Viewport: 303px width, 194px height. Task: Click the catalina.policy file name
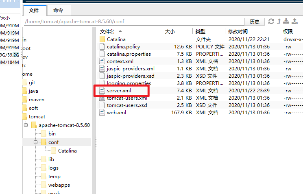pyautogui.click(x=123, y=47)
